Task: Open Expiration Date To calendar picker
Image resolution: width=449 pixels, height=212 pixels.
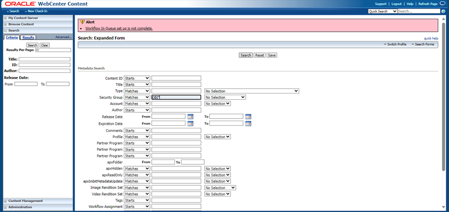Action: (248, 124)
